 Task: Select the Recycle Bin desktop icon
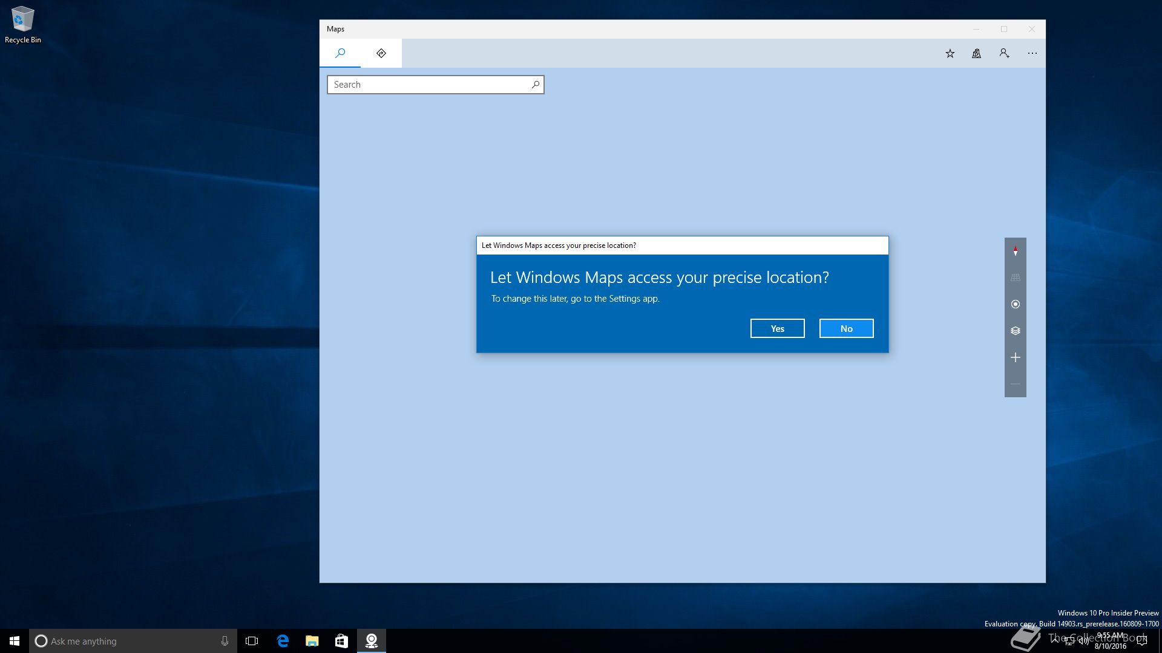click(23, 25)
